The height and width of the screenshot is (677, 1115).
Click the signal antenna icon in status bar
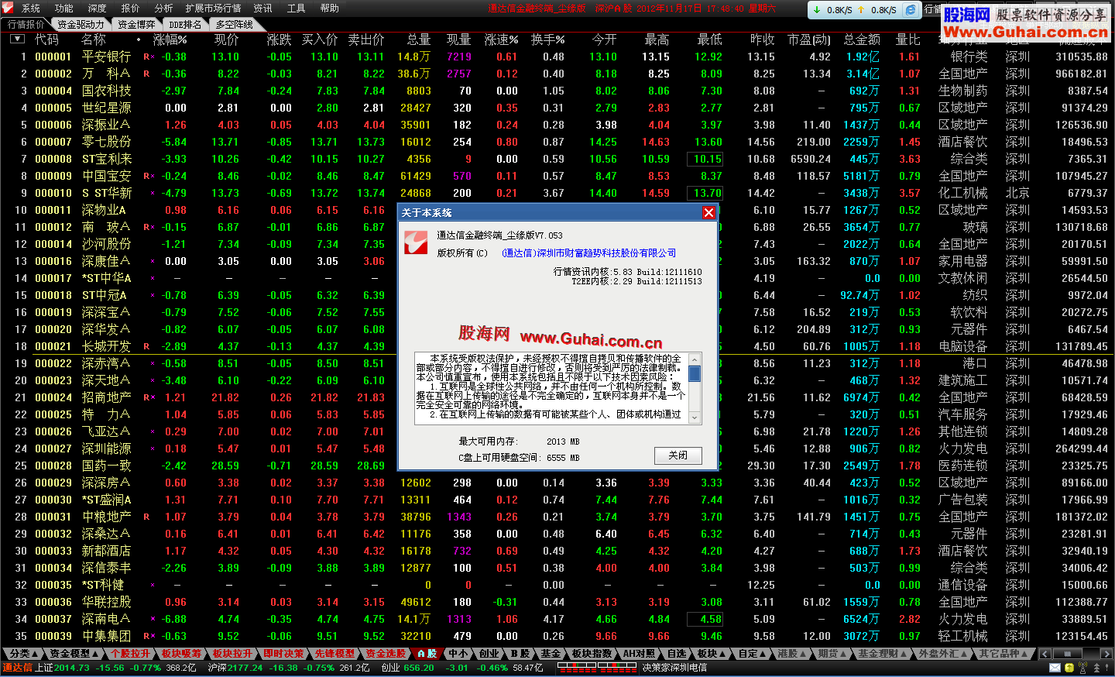click(1083, 667)
